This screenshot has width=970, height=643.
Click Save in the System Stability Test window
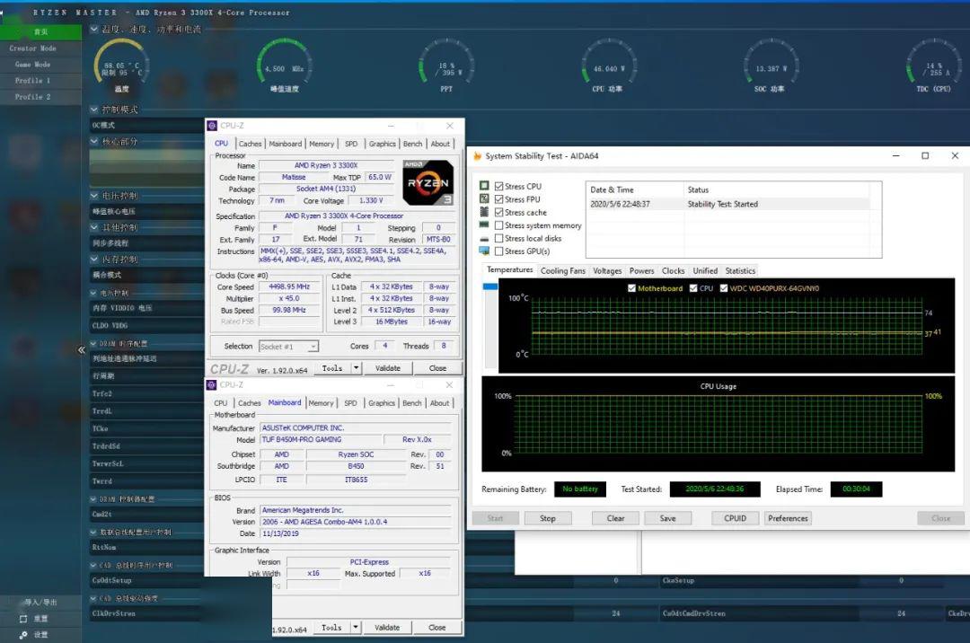click(667, 518)
